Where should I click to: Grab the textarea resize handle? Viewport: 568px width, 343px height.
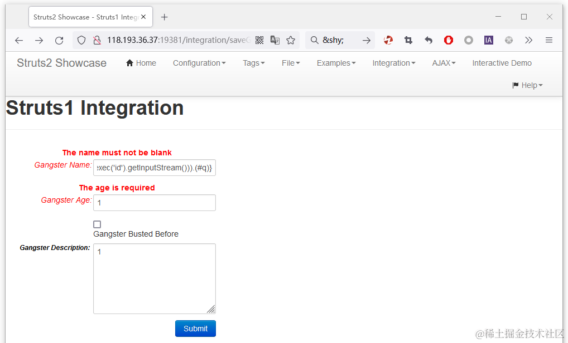211,309
